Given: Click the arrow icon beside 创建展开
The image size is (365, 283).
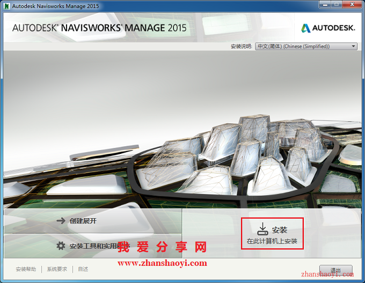Looking at the screenshot, I should click(x=61, y=220).
